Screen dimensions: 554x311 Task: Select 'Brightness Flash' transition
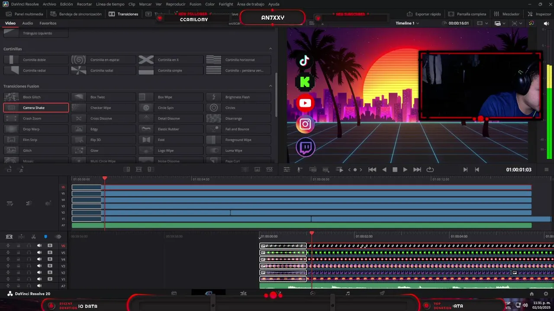(238, 97)
